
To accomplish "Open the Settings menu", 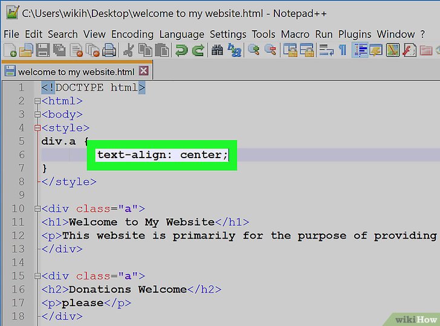I will [x=228, y=34].
